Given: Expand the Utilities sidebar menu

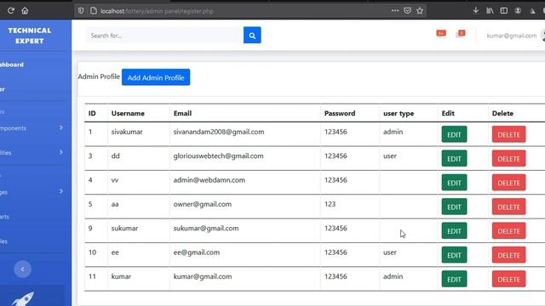Looking at the screenshot, I should pos(32,153).
